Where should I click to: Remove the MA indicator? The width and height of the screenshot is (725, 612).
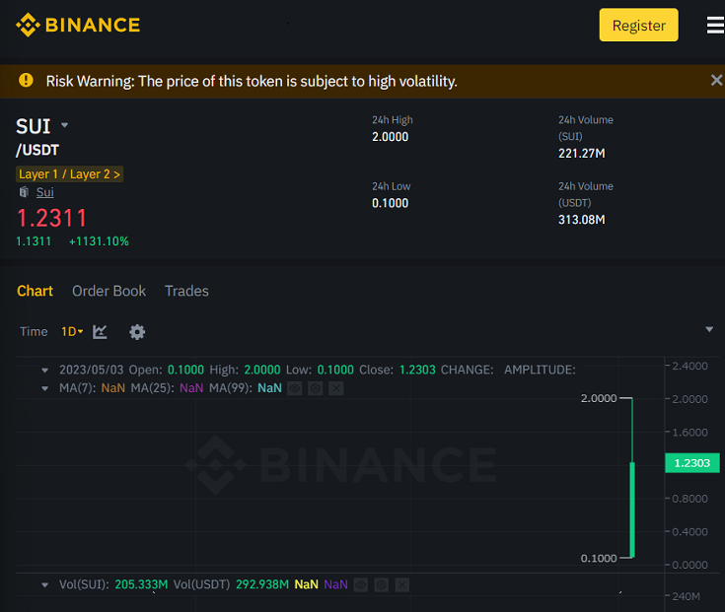click(335, 388)
